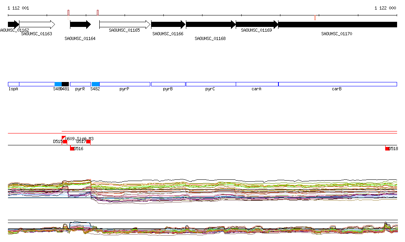This screenshot has width=405, height=242.
Task: Select the red D518 marker
Action: pos(387,149)
